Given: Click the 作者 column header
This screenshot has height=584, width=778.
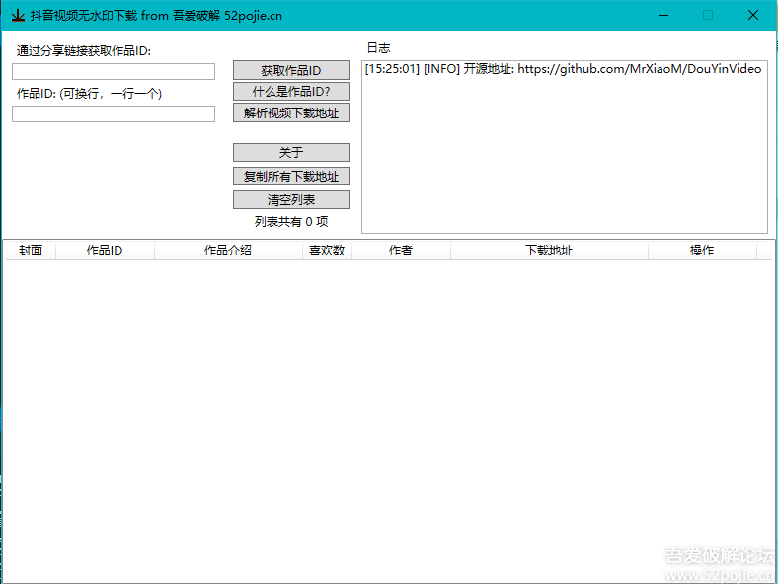Looking at the screenshot, I should (x=401, y=251).
